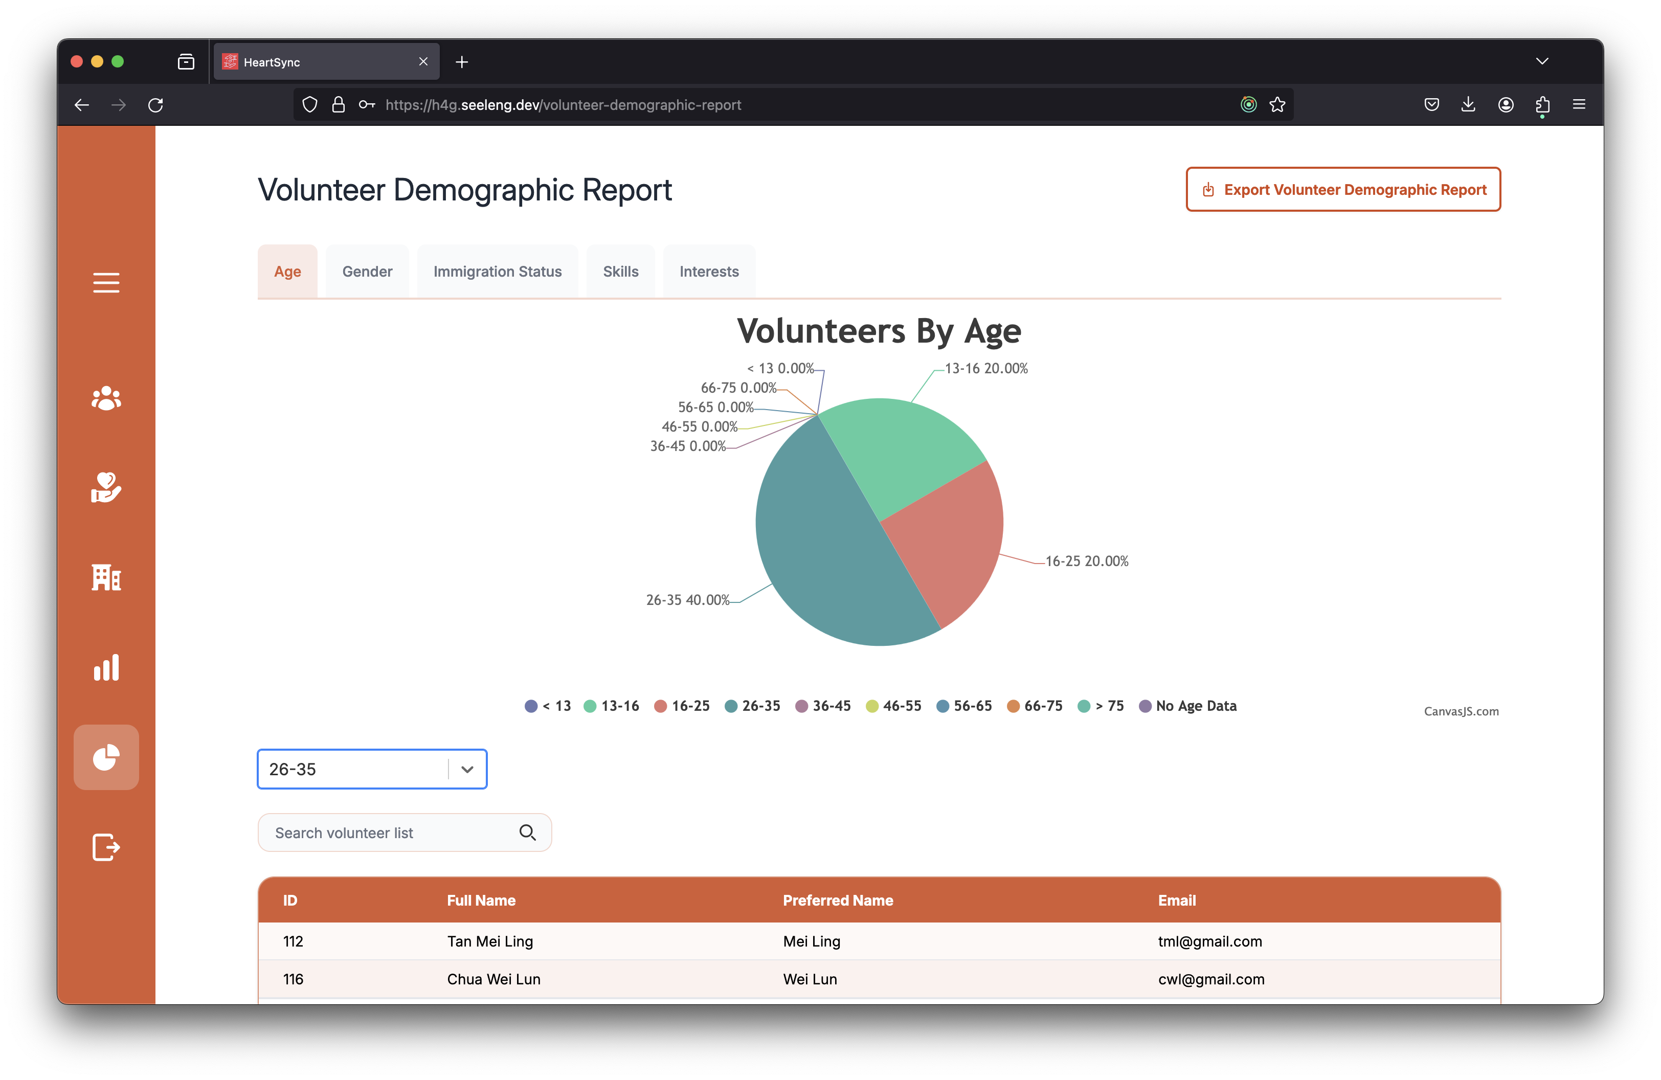Open Firefox application menu
1661x1080 pixels.
coord(1579,105)
